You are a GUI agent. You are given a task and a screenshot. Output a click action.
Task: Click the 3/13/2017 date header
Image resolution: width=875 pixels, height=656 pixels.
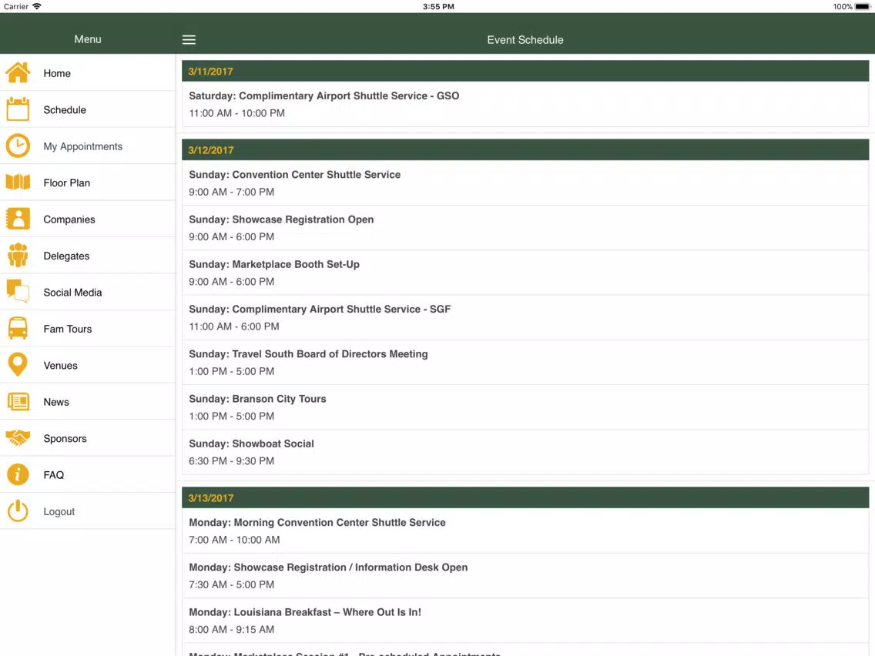[525, 497]
